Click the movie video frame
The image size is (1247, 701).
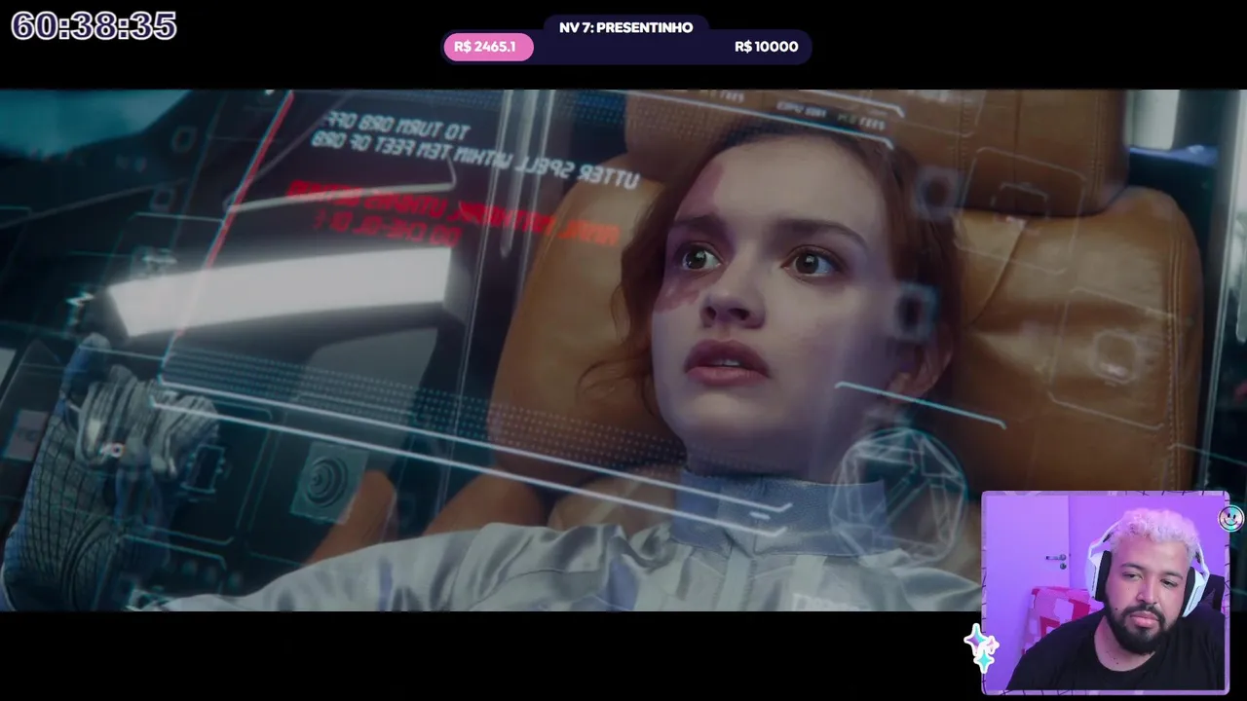pos(623,350)
